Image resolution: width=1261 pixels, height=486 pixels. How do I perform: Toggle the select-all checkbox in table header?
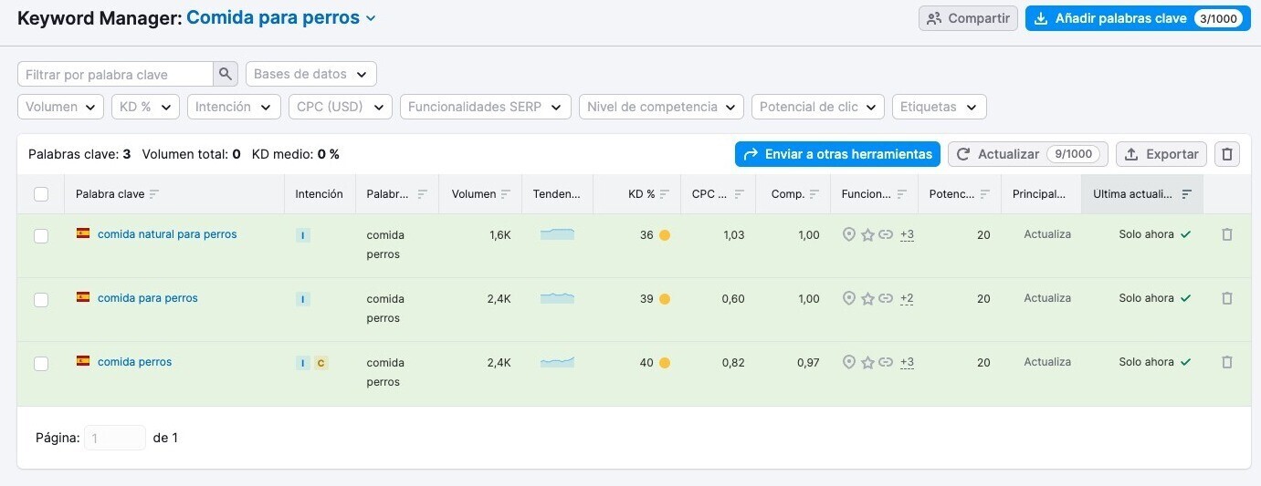point(41,194)
